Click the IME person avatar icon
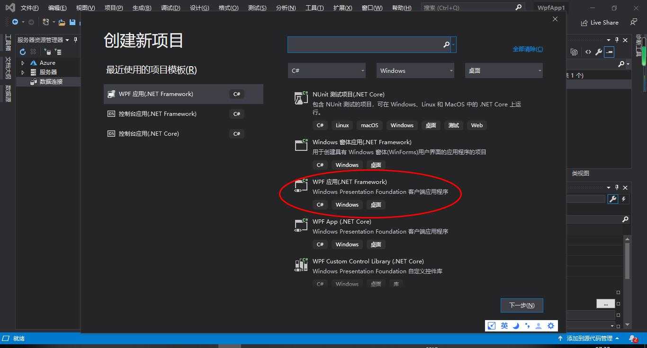 point(539,326)
